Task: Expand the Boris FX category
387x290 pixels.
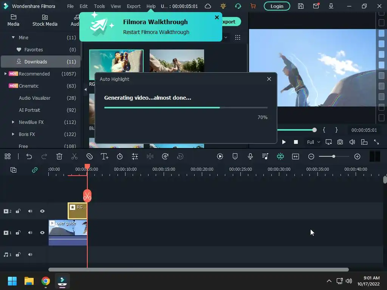Action: point(13,134)
